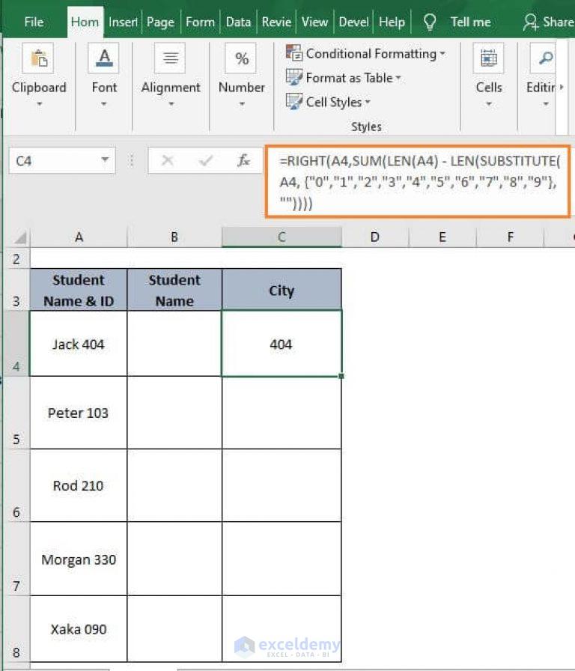Click the formula bar options dots handle
This screenshot has height=671, width=575.
132,160
